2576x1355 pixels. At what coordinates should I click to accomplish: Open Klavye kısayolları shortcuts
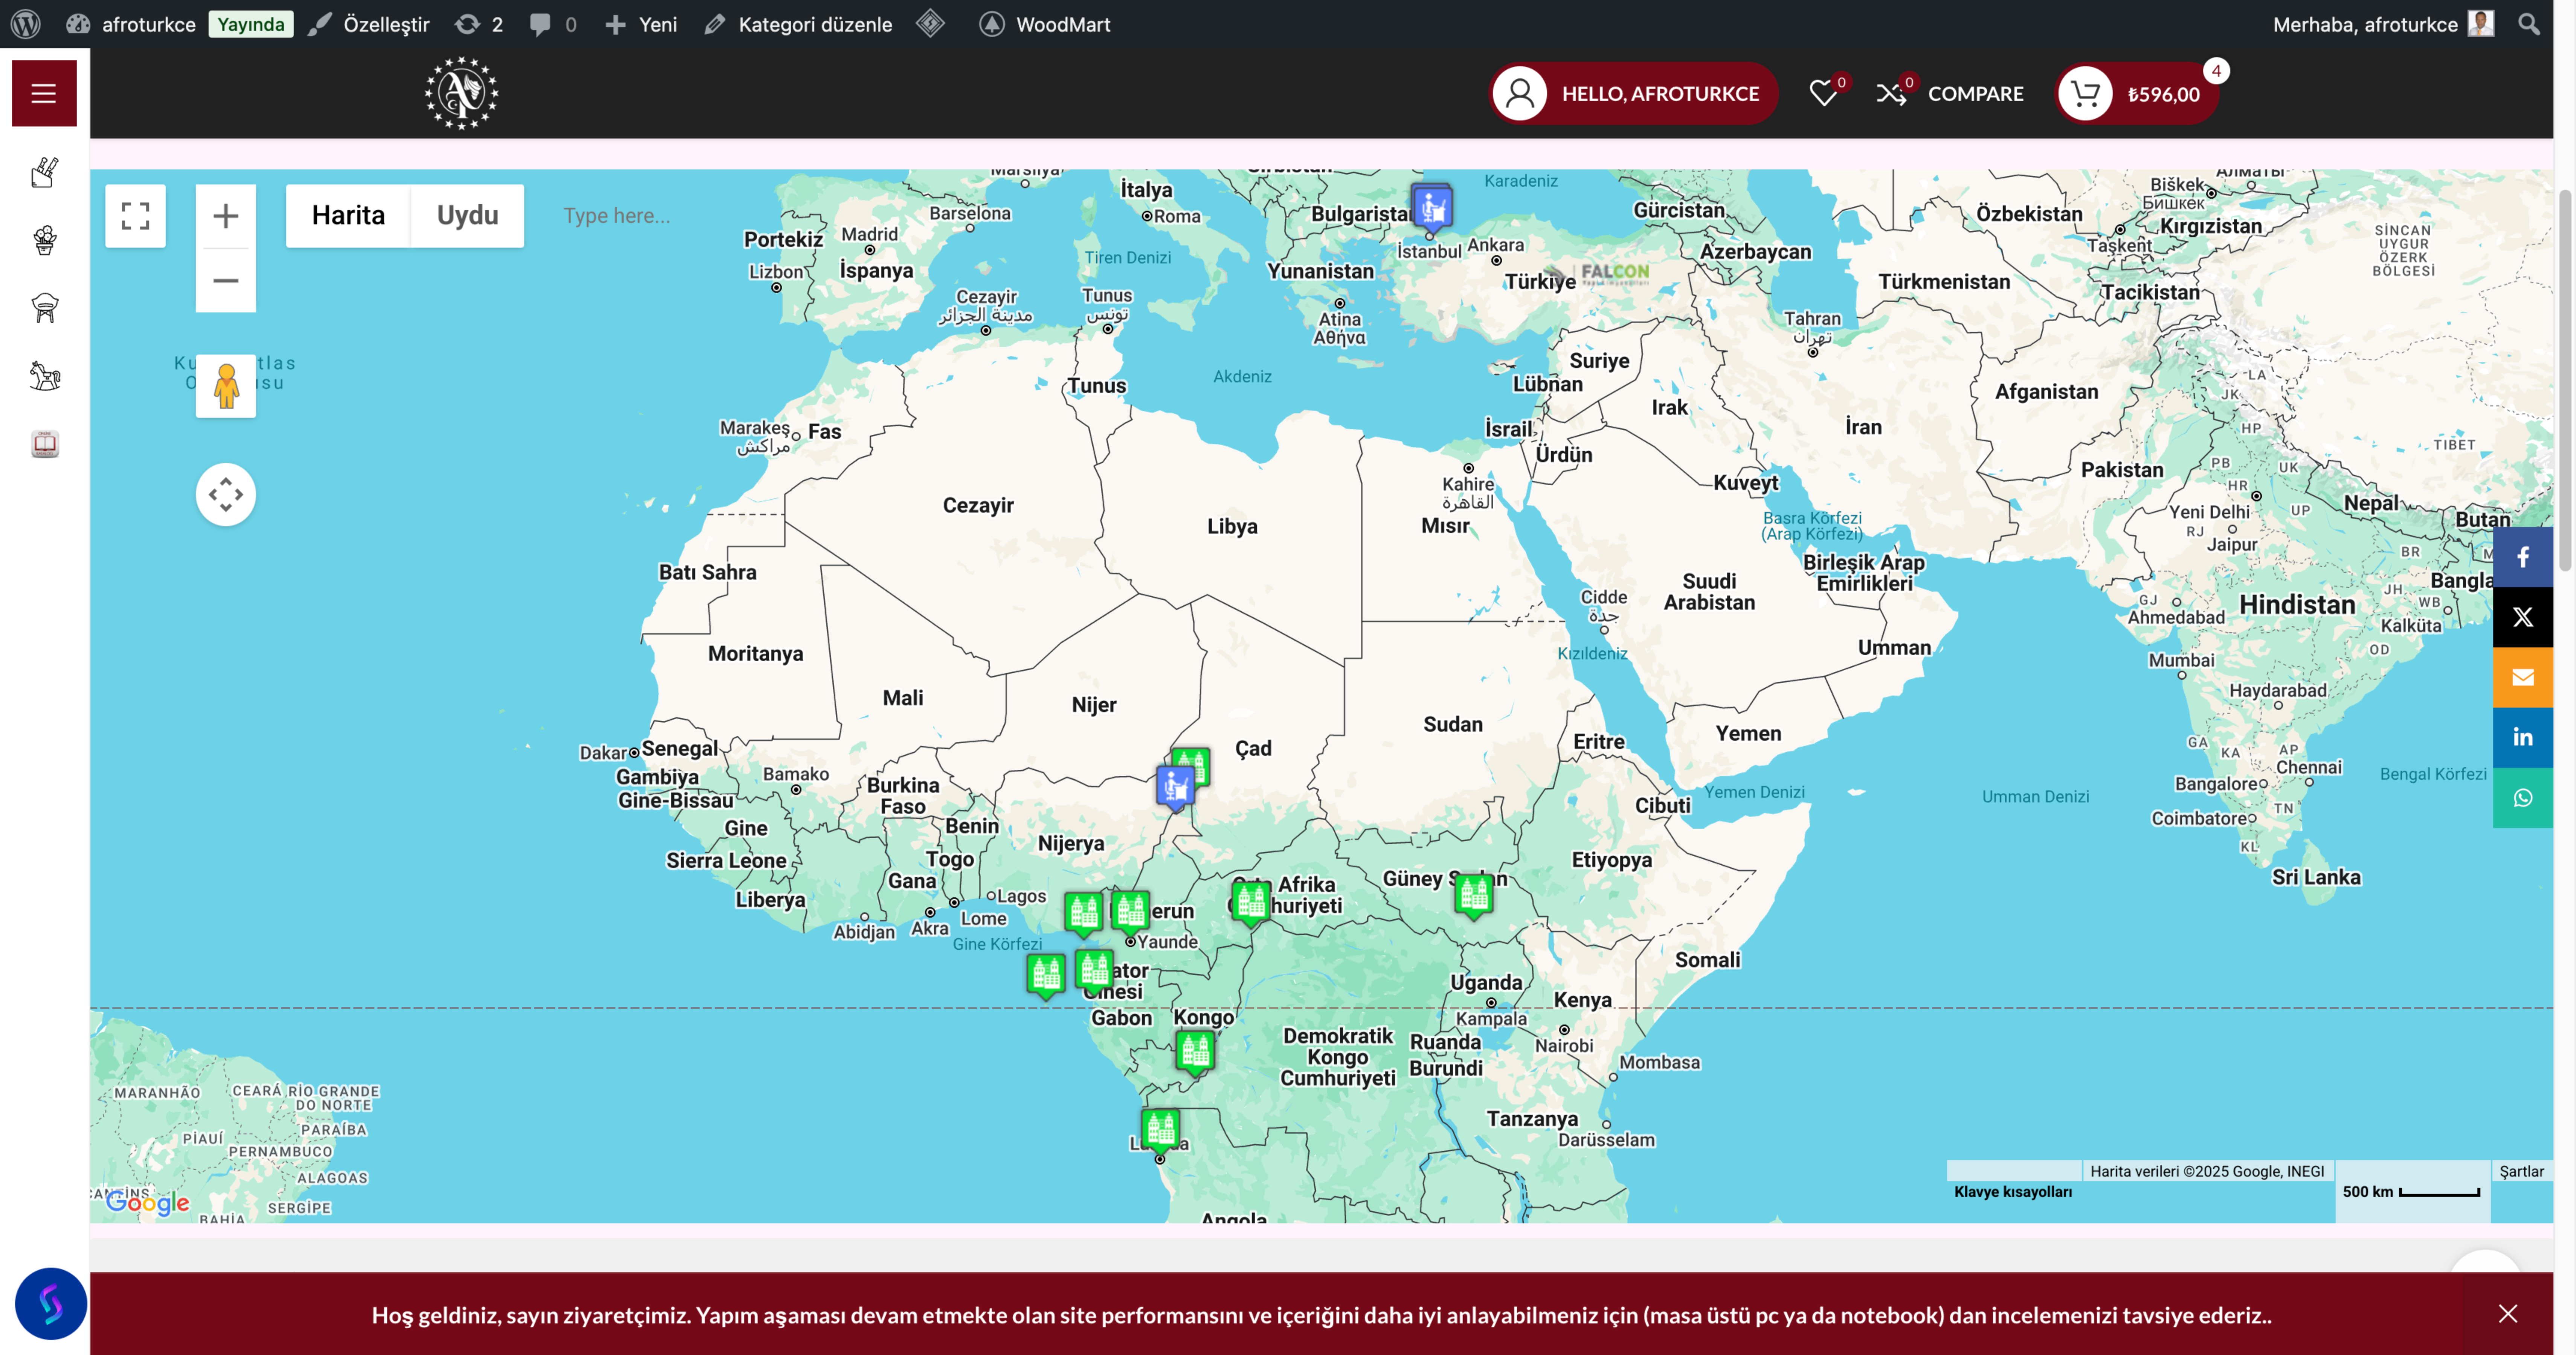(x=2013, y=1191)
